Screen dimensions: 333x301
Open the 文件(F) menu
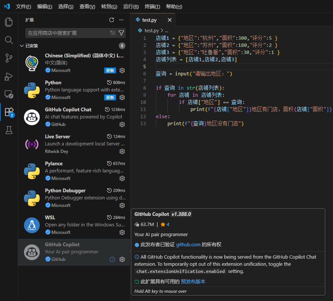tap(23, 7)
